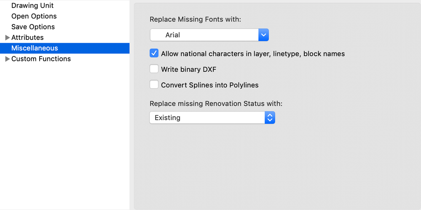Select the Custom Functions sidebar item

(x=41, y=59)
